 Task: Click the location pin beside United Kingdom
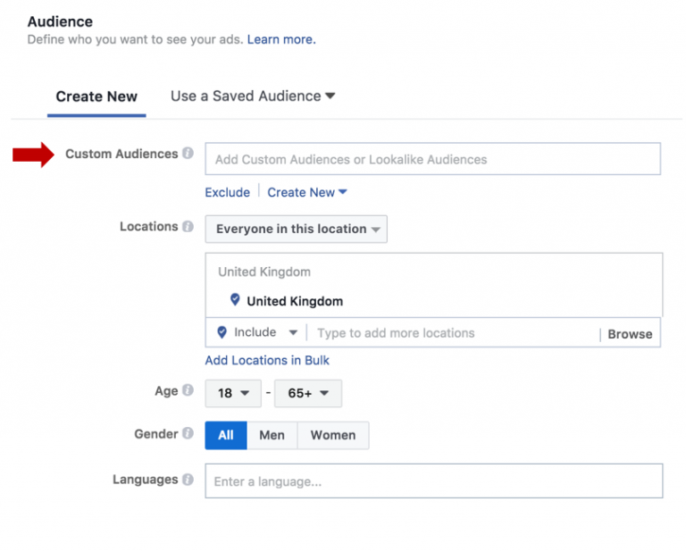coord(235,300)
